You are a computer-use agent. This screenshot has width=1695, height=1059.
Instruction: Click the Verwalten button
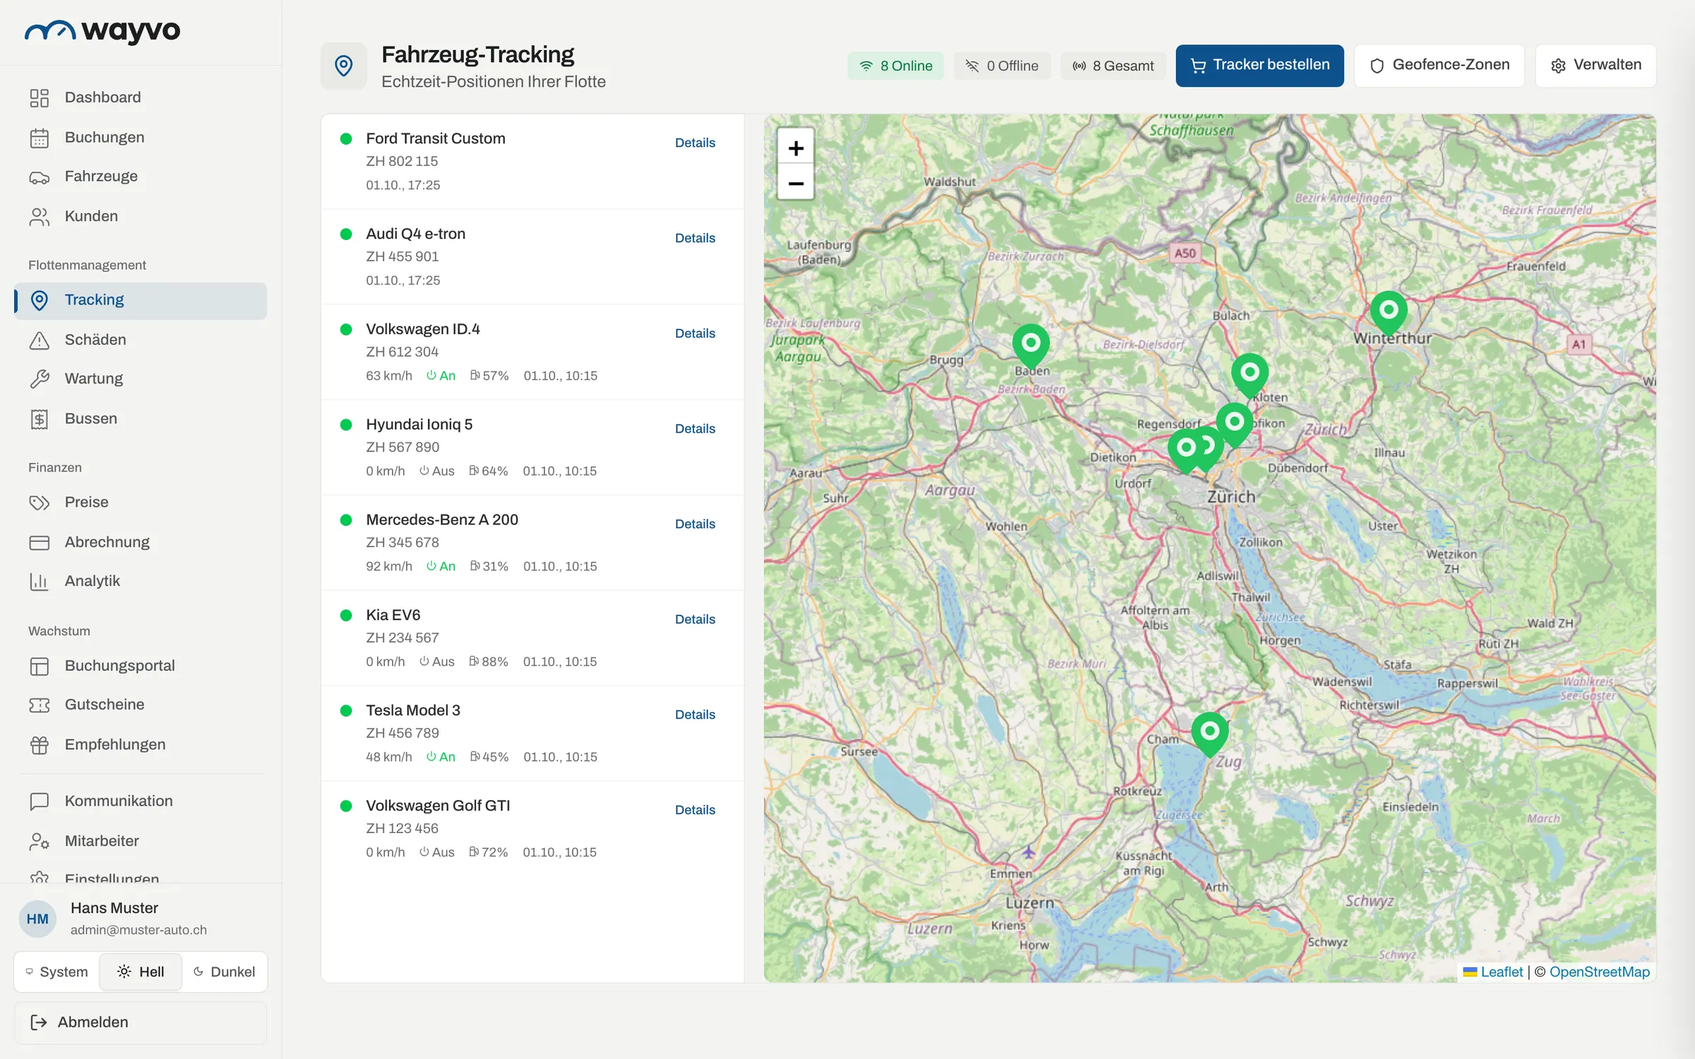pyautogui.click(x=1595, y=65)
